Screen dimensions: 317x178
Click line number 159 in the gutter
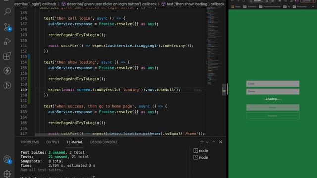tap(23, 90)
